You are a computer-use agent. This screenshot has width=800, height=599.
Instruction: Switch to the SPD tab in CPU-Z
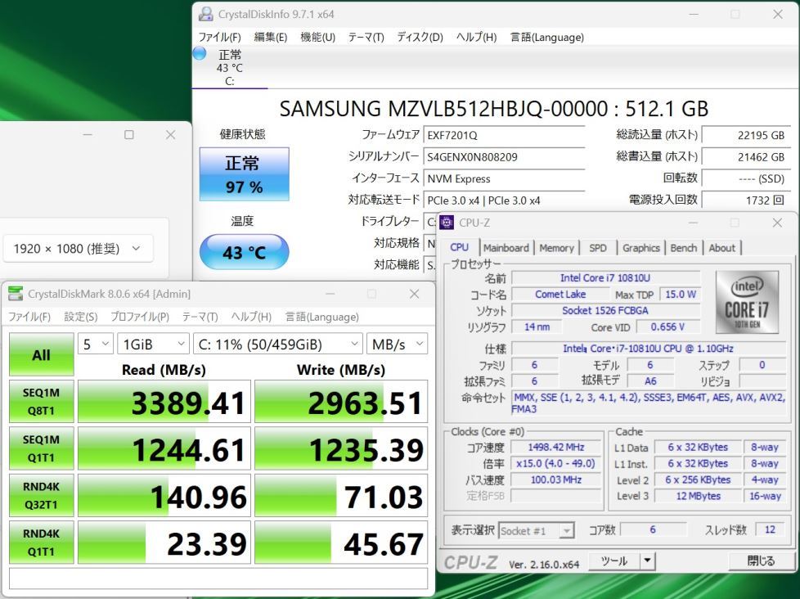pos(598,248)
